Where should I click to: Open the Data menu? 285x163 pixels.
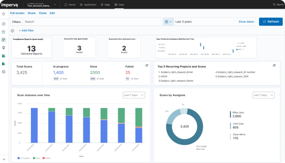[x=119, y=5]
